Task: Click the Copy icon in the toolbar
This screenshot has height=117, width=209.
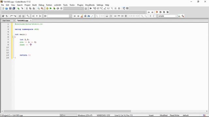Action: click(30, 8)
